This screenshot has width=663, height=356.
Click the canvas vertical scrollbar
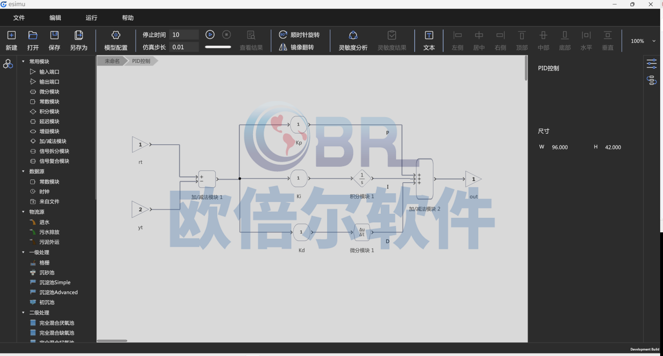point(526,68)
